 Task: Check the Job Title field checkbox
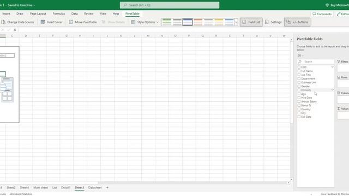[299, 75]
